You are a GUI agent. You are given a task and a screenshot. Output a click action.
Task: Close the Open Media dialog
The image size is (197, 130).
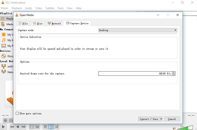coord(177,15)
